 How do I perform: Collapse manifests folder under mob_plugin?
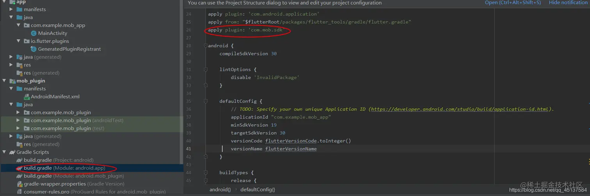tap(11, 89)
